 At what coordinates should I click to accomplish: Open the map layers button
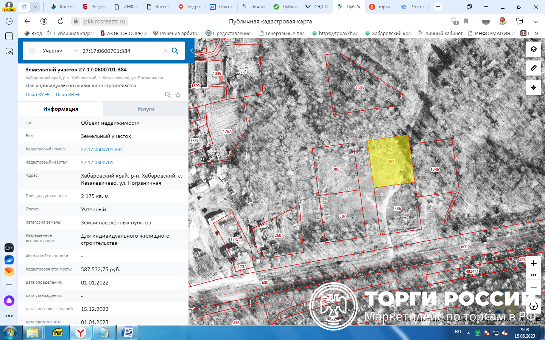click(x=534, y=49)
